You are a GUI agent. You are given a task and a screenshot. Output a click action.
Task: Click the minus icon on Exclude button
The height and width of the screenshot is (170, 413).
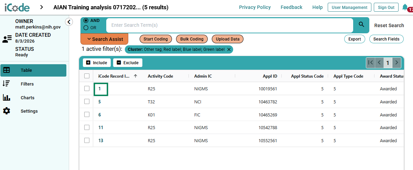tap(119, 63)
